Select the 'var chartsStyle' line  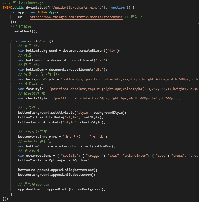tap(99, 98)
